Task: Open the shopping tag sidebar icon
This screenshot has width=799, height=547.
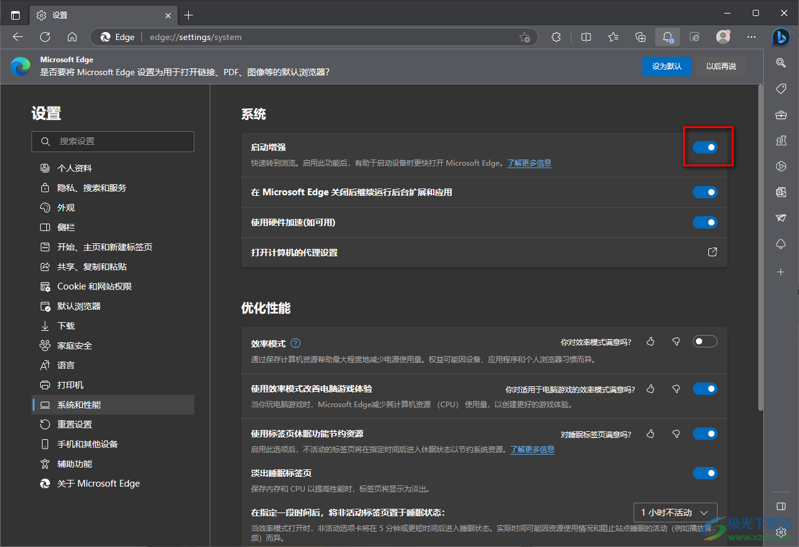Action: [781, 89]
